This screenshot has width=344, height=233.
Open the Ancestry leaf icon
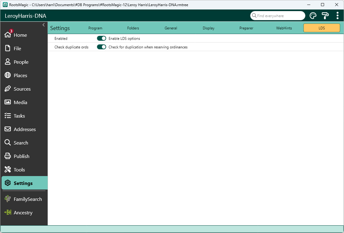pyautogui.click(x=8, y=212)
